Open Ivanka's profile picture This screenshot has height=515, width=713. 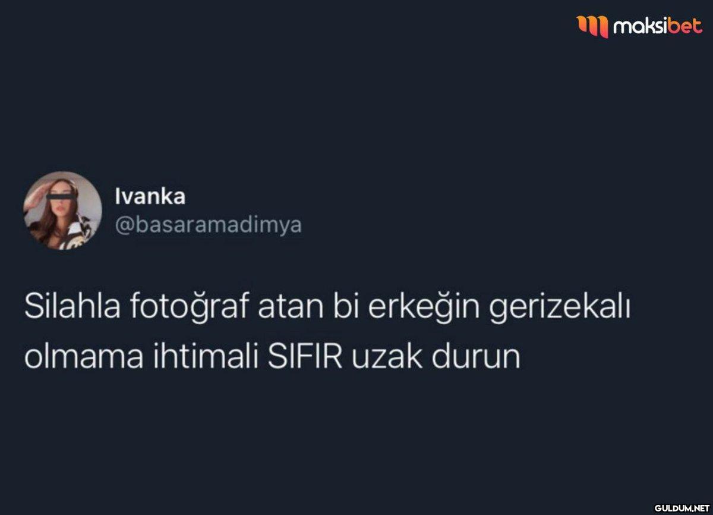pos(62,211)
